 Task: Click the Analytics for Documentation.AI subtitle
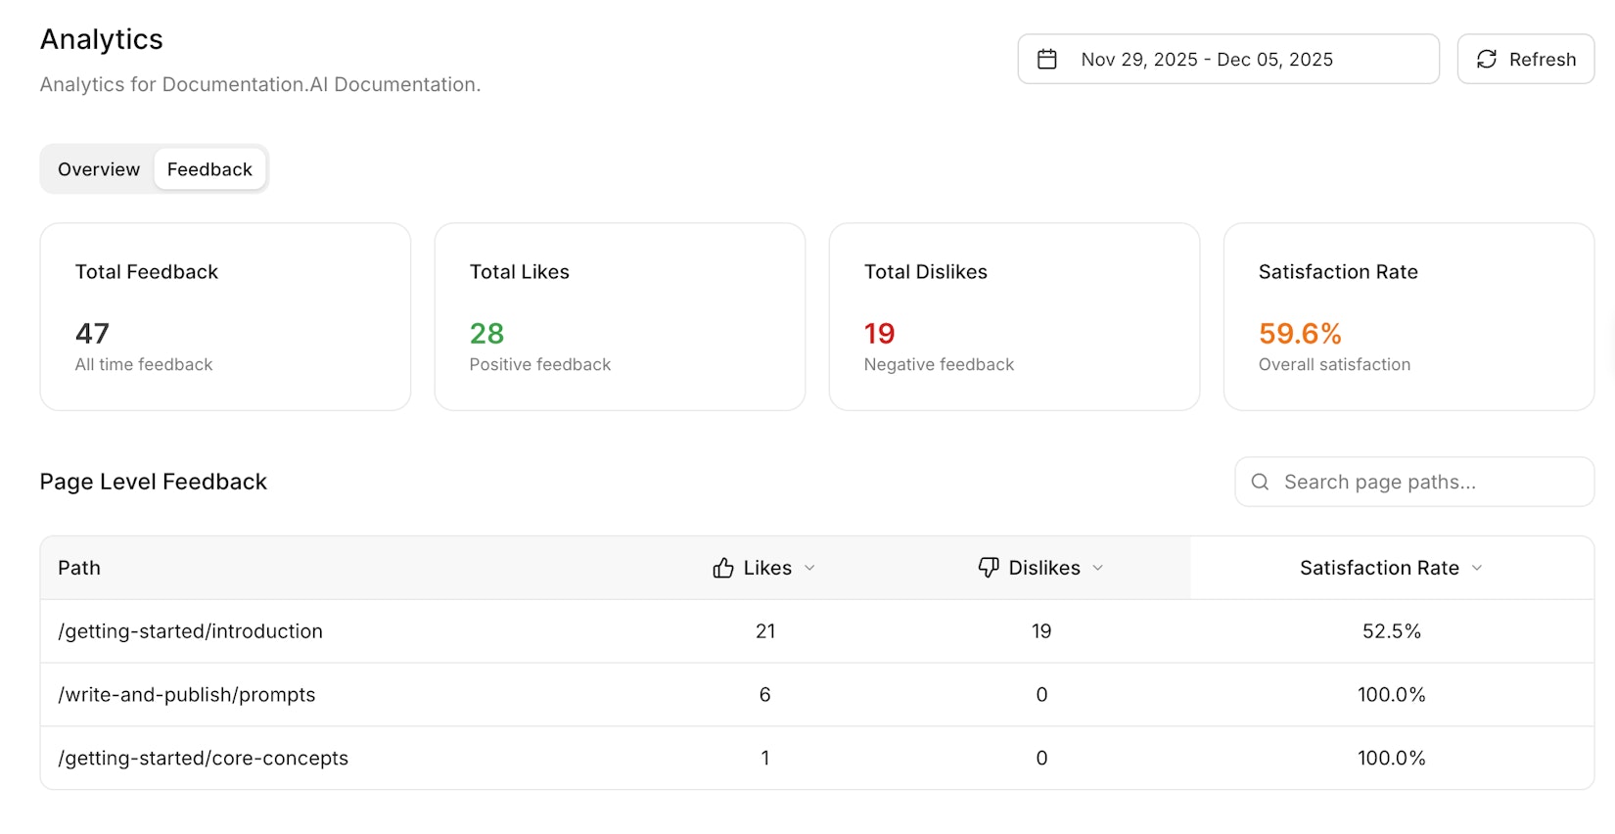(259, 85)
